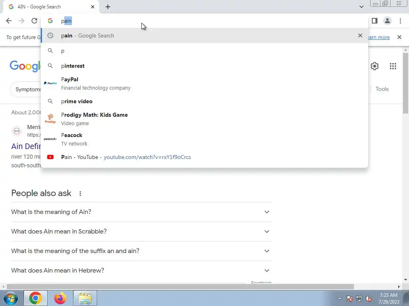Show hidden system tray icons
This screenshot has width=409, height=306.
340,298
